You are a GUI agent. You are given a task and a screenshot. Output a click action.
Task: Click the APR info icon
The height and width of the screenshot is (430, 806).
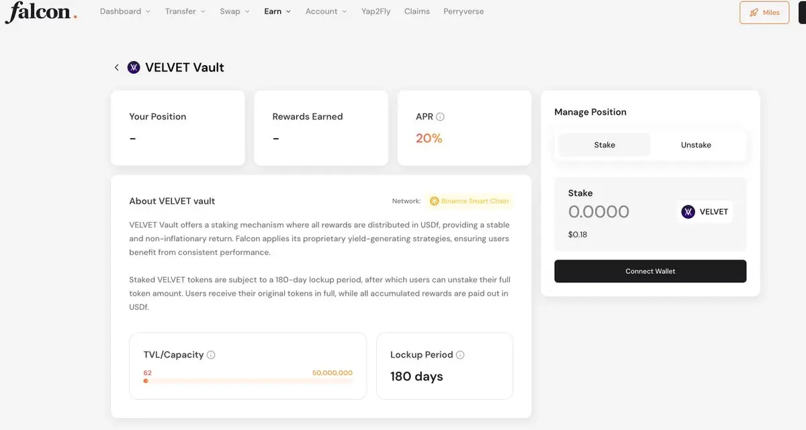tap(441, 117)
